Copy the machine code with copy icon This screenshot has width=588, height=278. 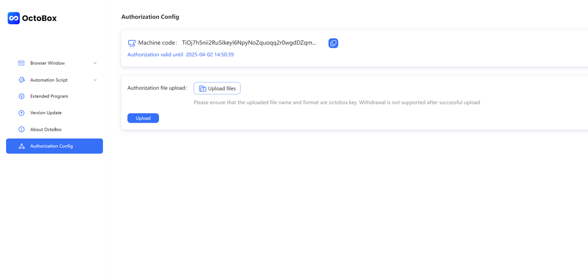click(333, 43)
